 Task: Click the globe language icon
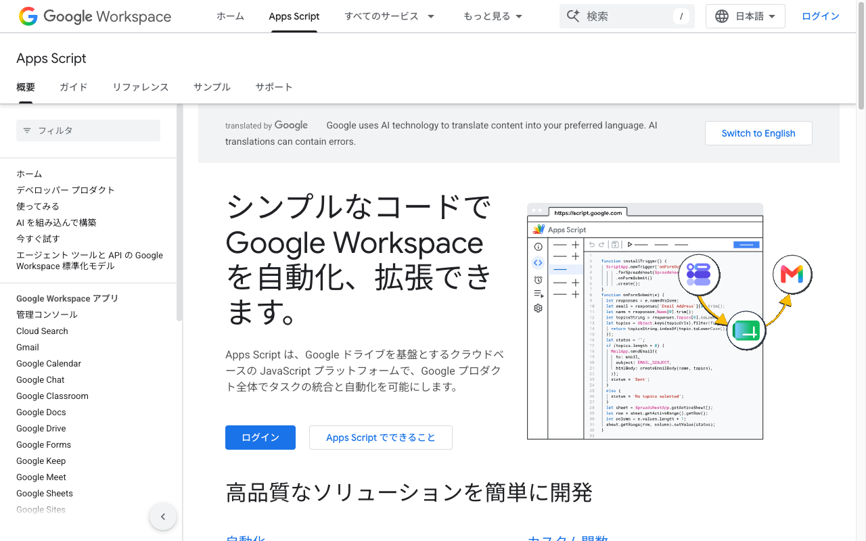click(x=722, y=16)
